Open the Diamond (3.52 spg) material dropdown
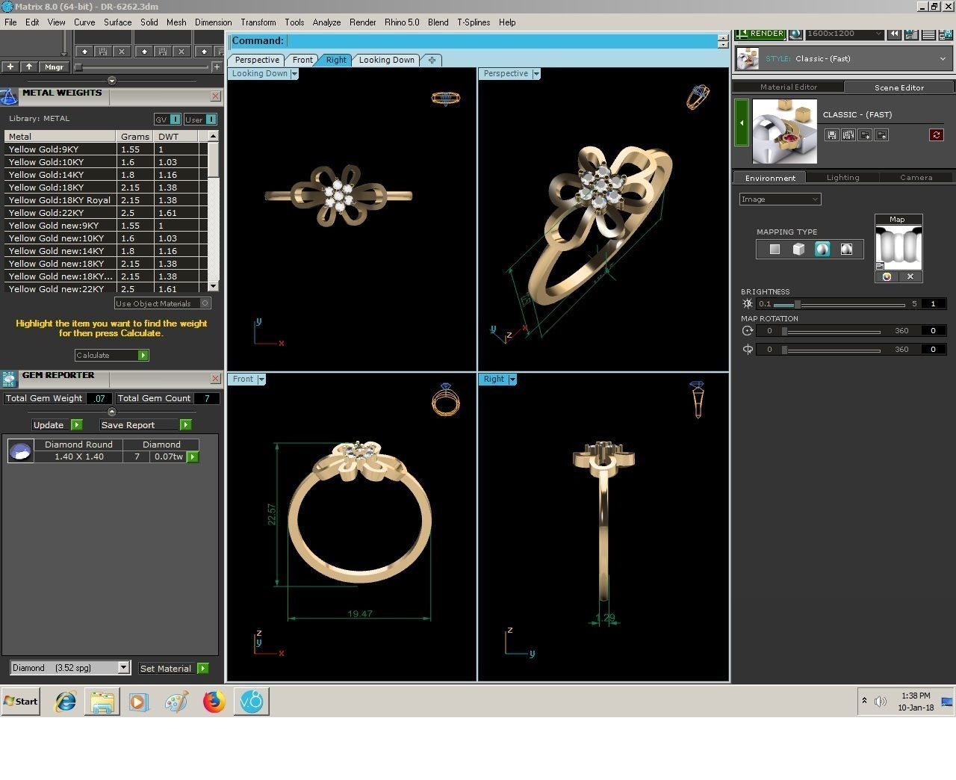 click(124, 668)
